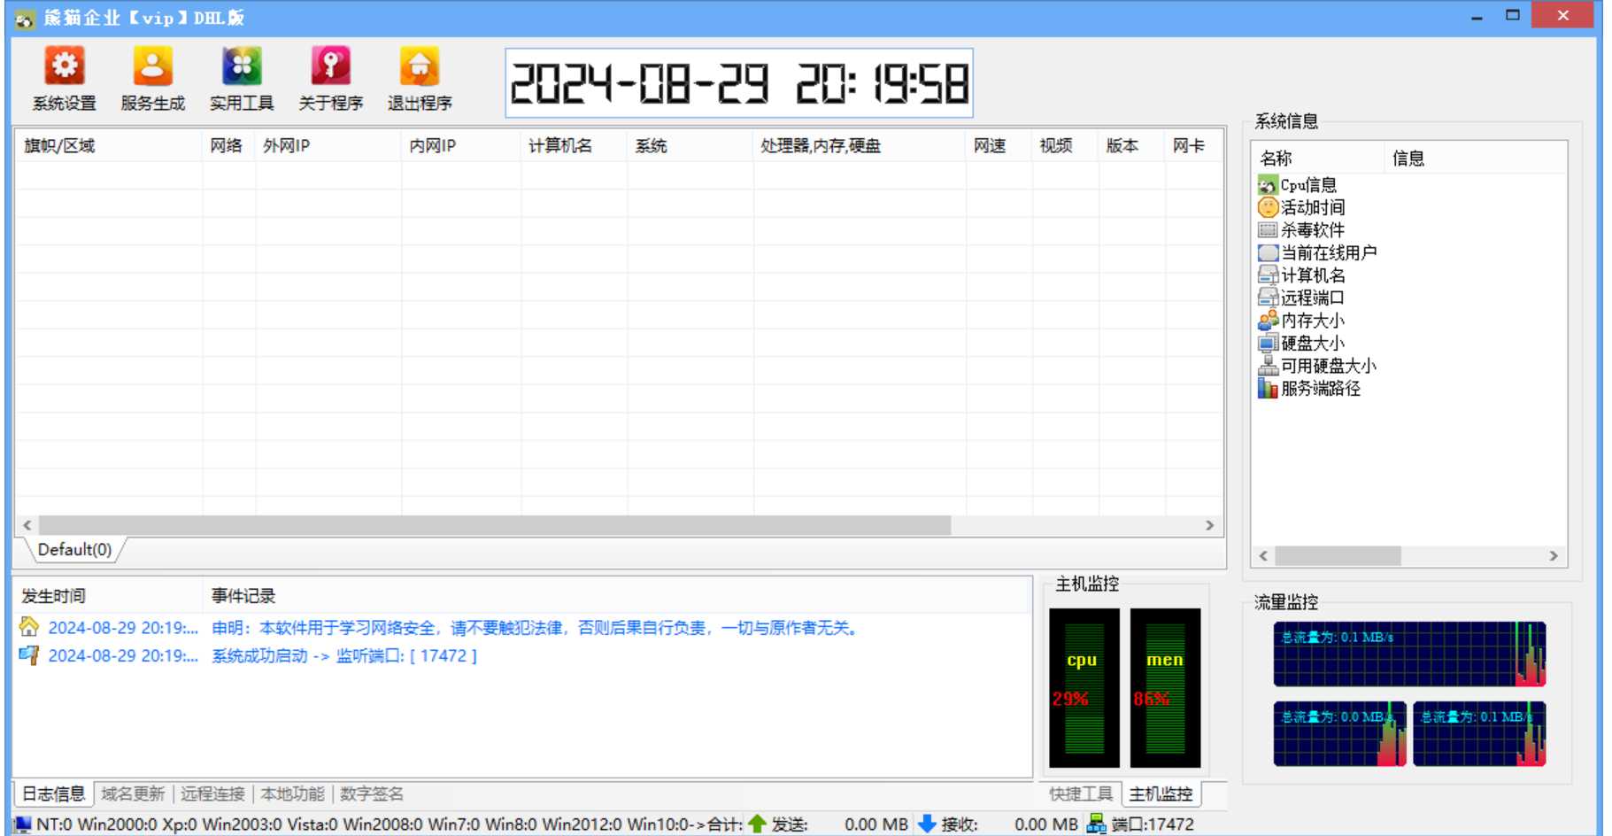Click the 关于程序 icon
Image resolution: width=1612 pixels, height=836 pixels.
click(330, 66)
